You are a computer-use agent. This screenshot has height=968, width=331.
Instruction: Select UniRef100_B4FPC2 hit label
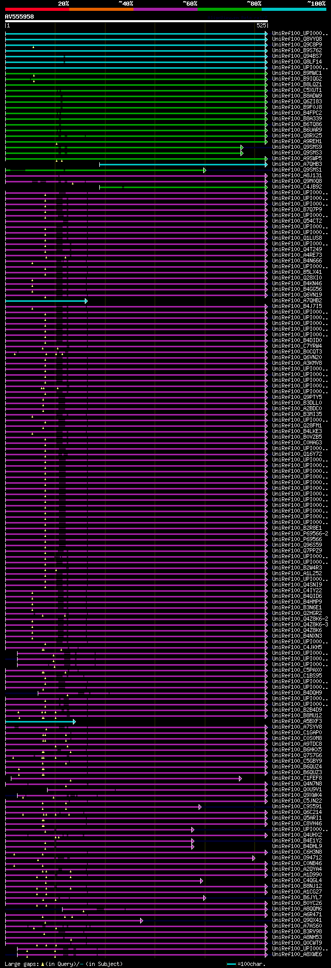(x=297, y=113)
